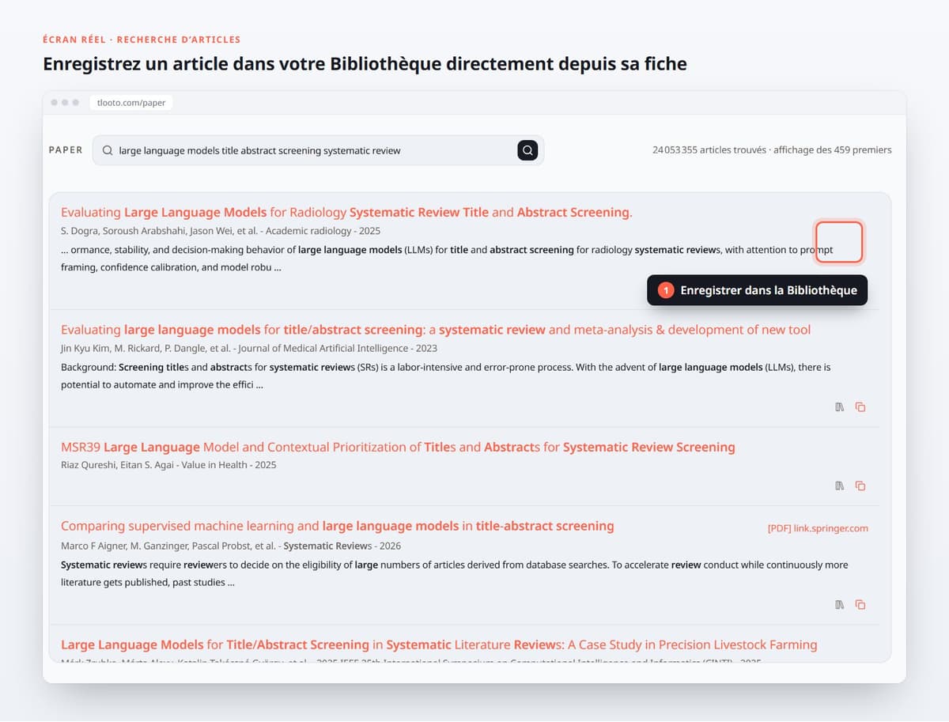The width and height of the screenshot is (949, 722).
Task: Open the MSR39 Contextual Prioritization article
Action: [398, 447]
